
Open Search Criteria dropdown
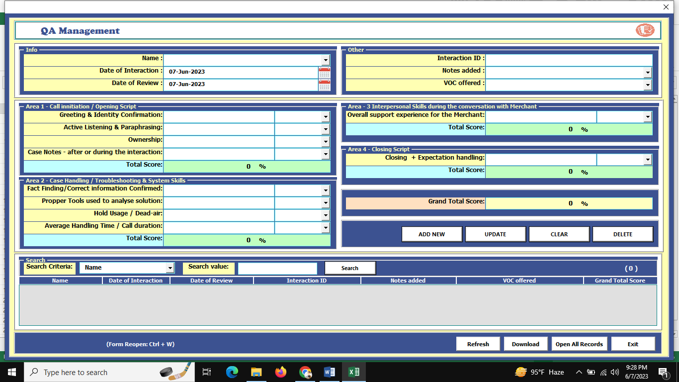[x=170, y=268]
